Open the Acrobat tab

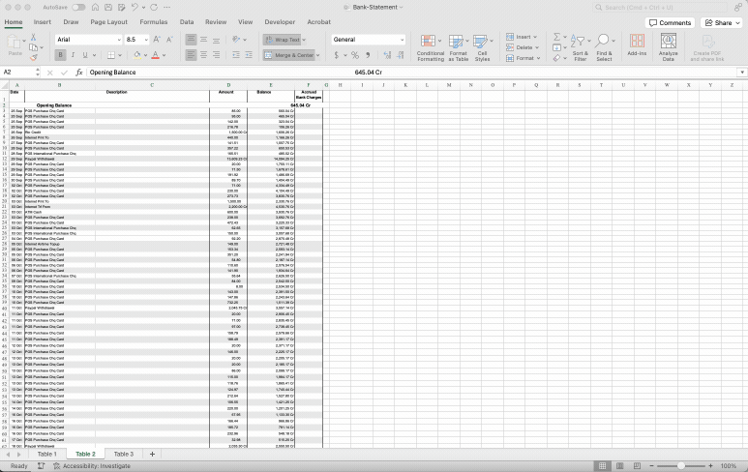point(318,22)
